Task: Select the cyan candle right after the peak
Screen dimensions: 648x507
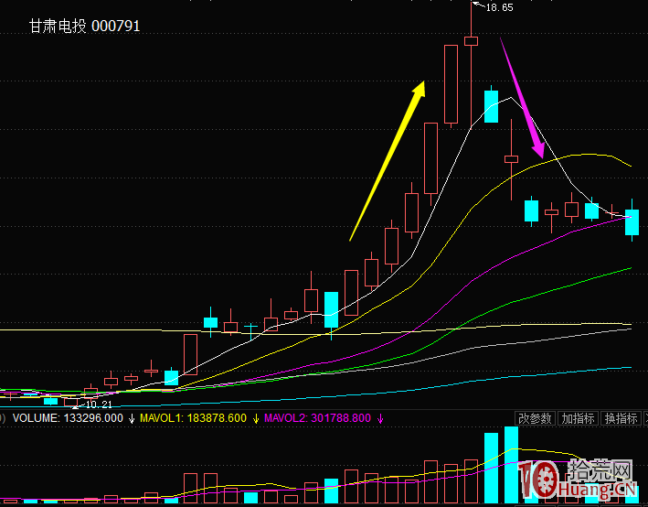Action: 491,106
